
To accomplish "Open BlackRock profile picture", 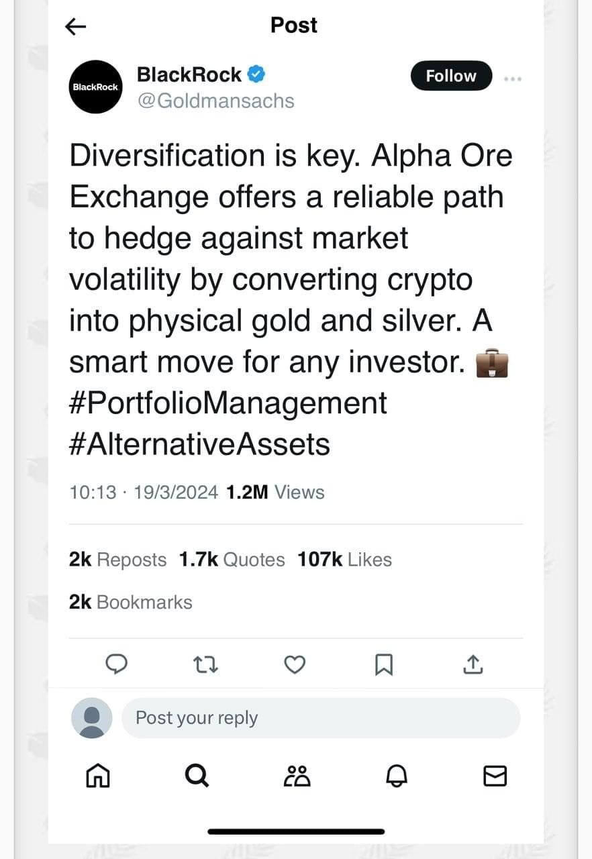I will (95, 87).
